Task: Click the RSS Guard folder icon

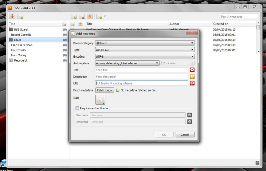Action: (11, 29)
